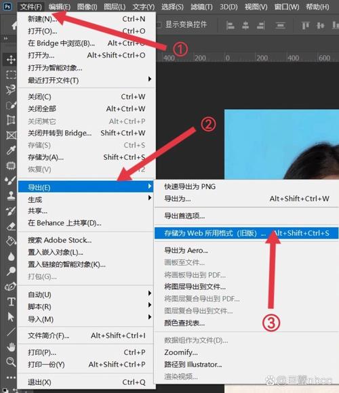Open the 编辑(E) menu
339x393 pixels.
[60, 7]
